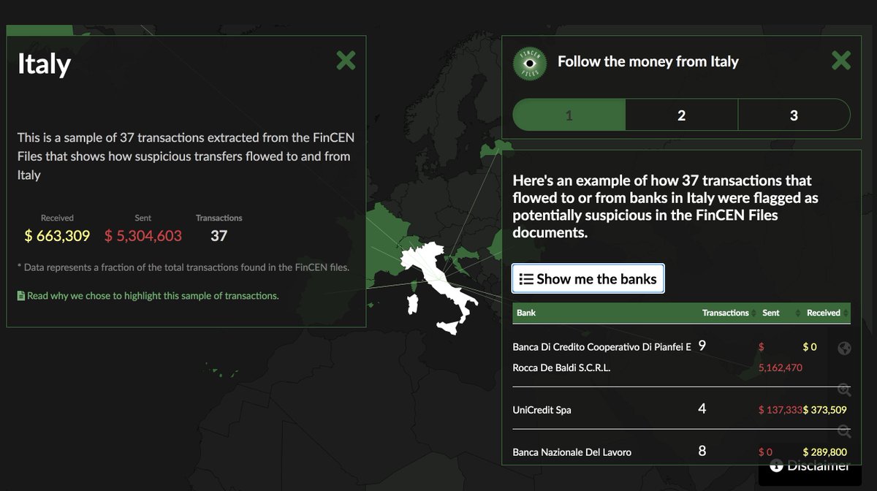Reset map view with globe icon
Image resolution: width=877 pixels, height=491 pixels.
click(x=844, y=349)
